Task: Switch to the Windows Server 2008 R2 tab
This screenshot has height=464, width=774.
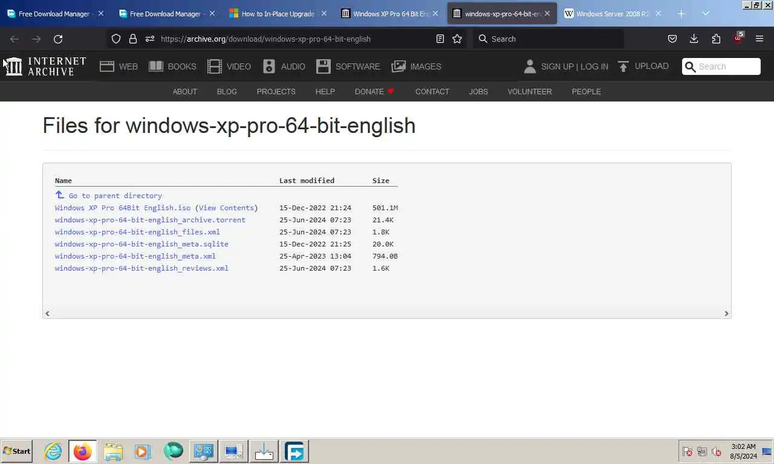Action: (x=612, y=13)
